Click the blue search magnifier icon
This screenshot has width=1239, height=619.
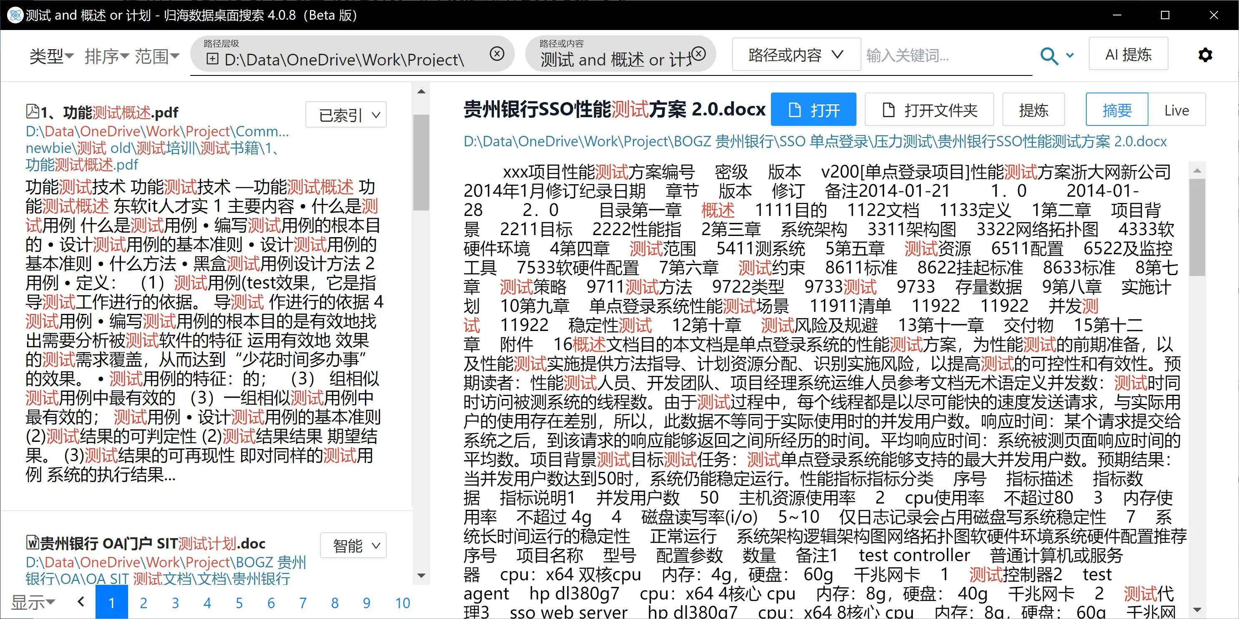[1048, 56]
